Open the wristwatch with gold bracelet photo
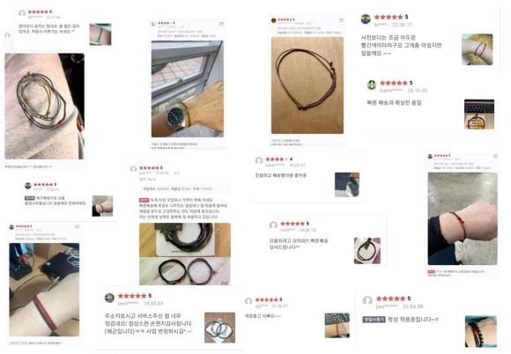 pyautogui.click(x=188, y=89)
